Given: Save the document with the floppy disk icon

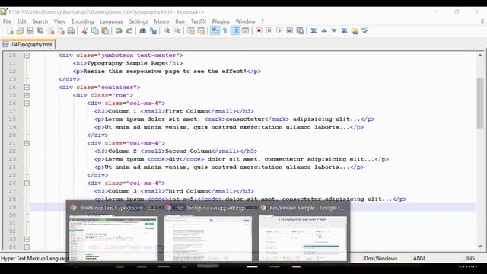Looking at the screenshot, I should click(x=30, y=31).
